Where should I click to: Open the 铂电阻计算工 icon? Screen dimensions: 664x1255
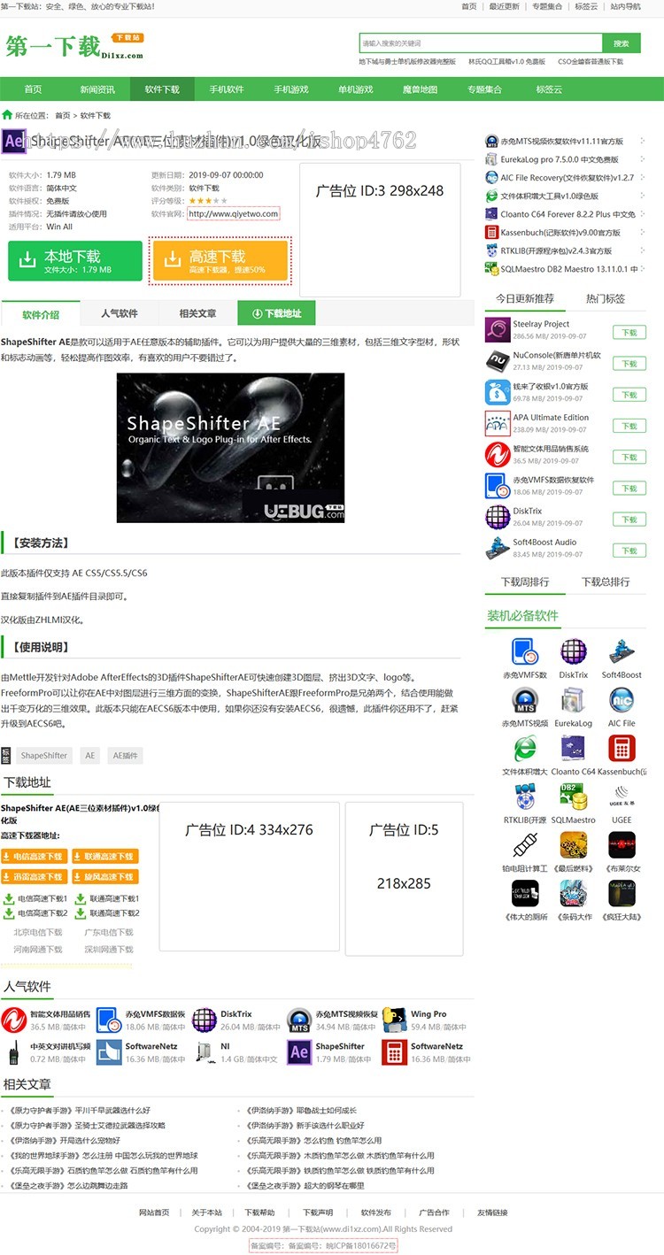(525, 845)
